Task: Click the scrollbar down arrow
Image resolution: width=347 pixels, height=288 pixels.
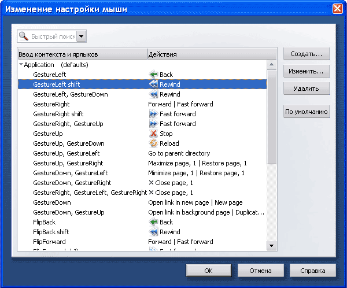Action: coord(272,246)
